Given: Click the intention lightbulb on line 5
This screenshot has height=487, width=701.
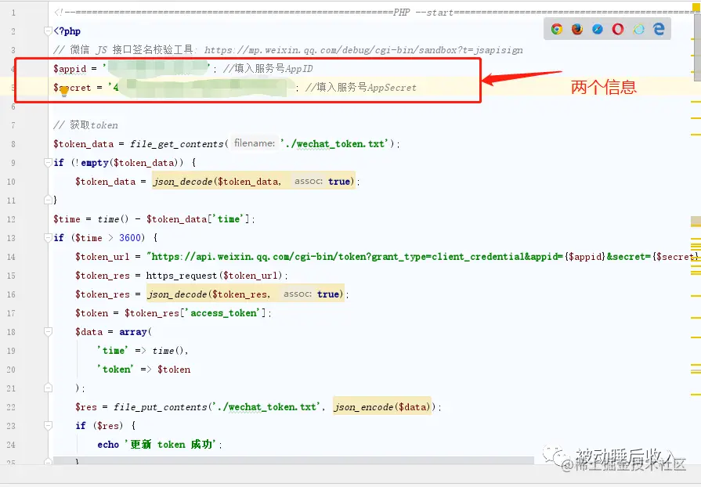Looking at the screenshot, I should coord(64,91).
